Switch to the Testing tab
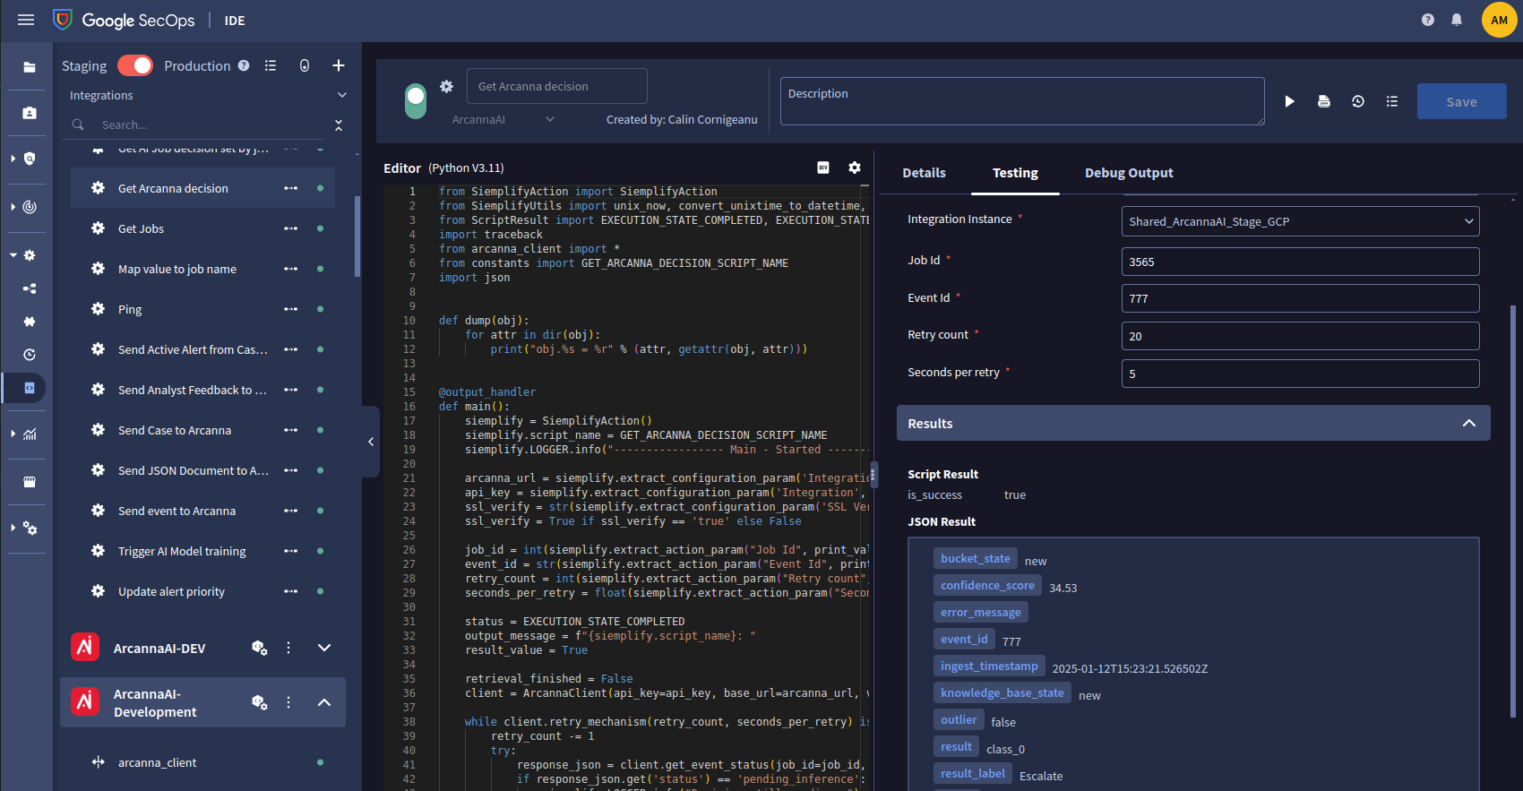 pyautogui.click(x=1015, y=173)
